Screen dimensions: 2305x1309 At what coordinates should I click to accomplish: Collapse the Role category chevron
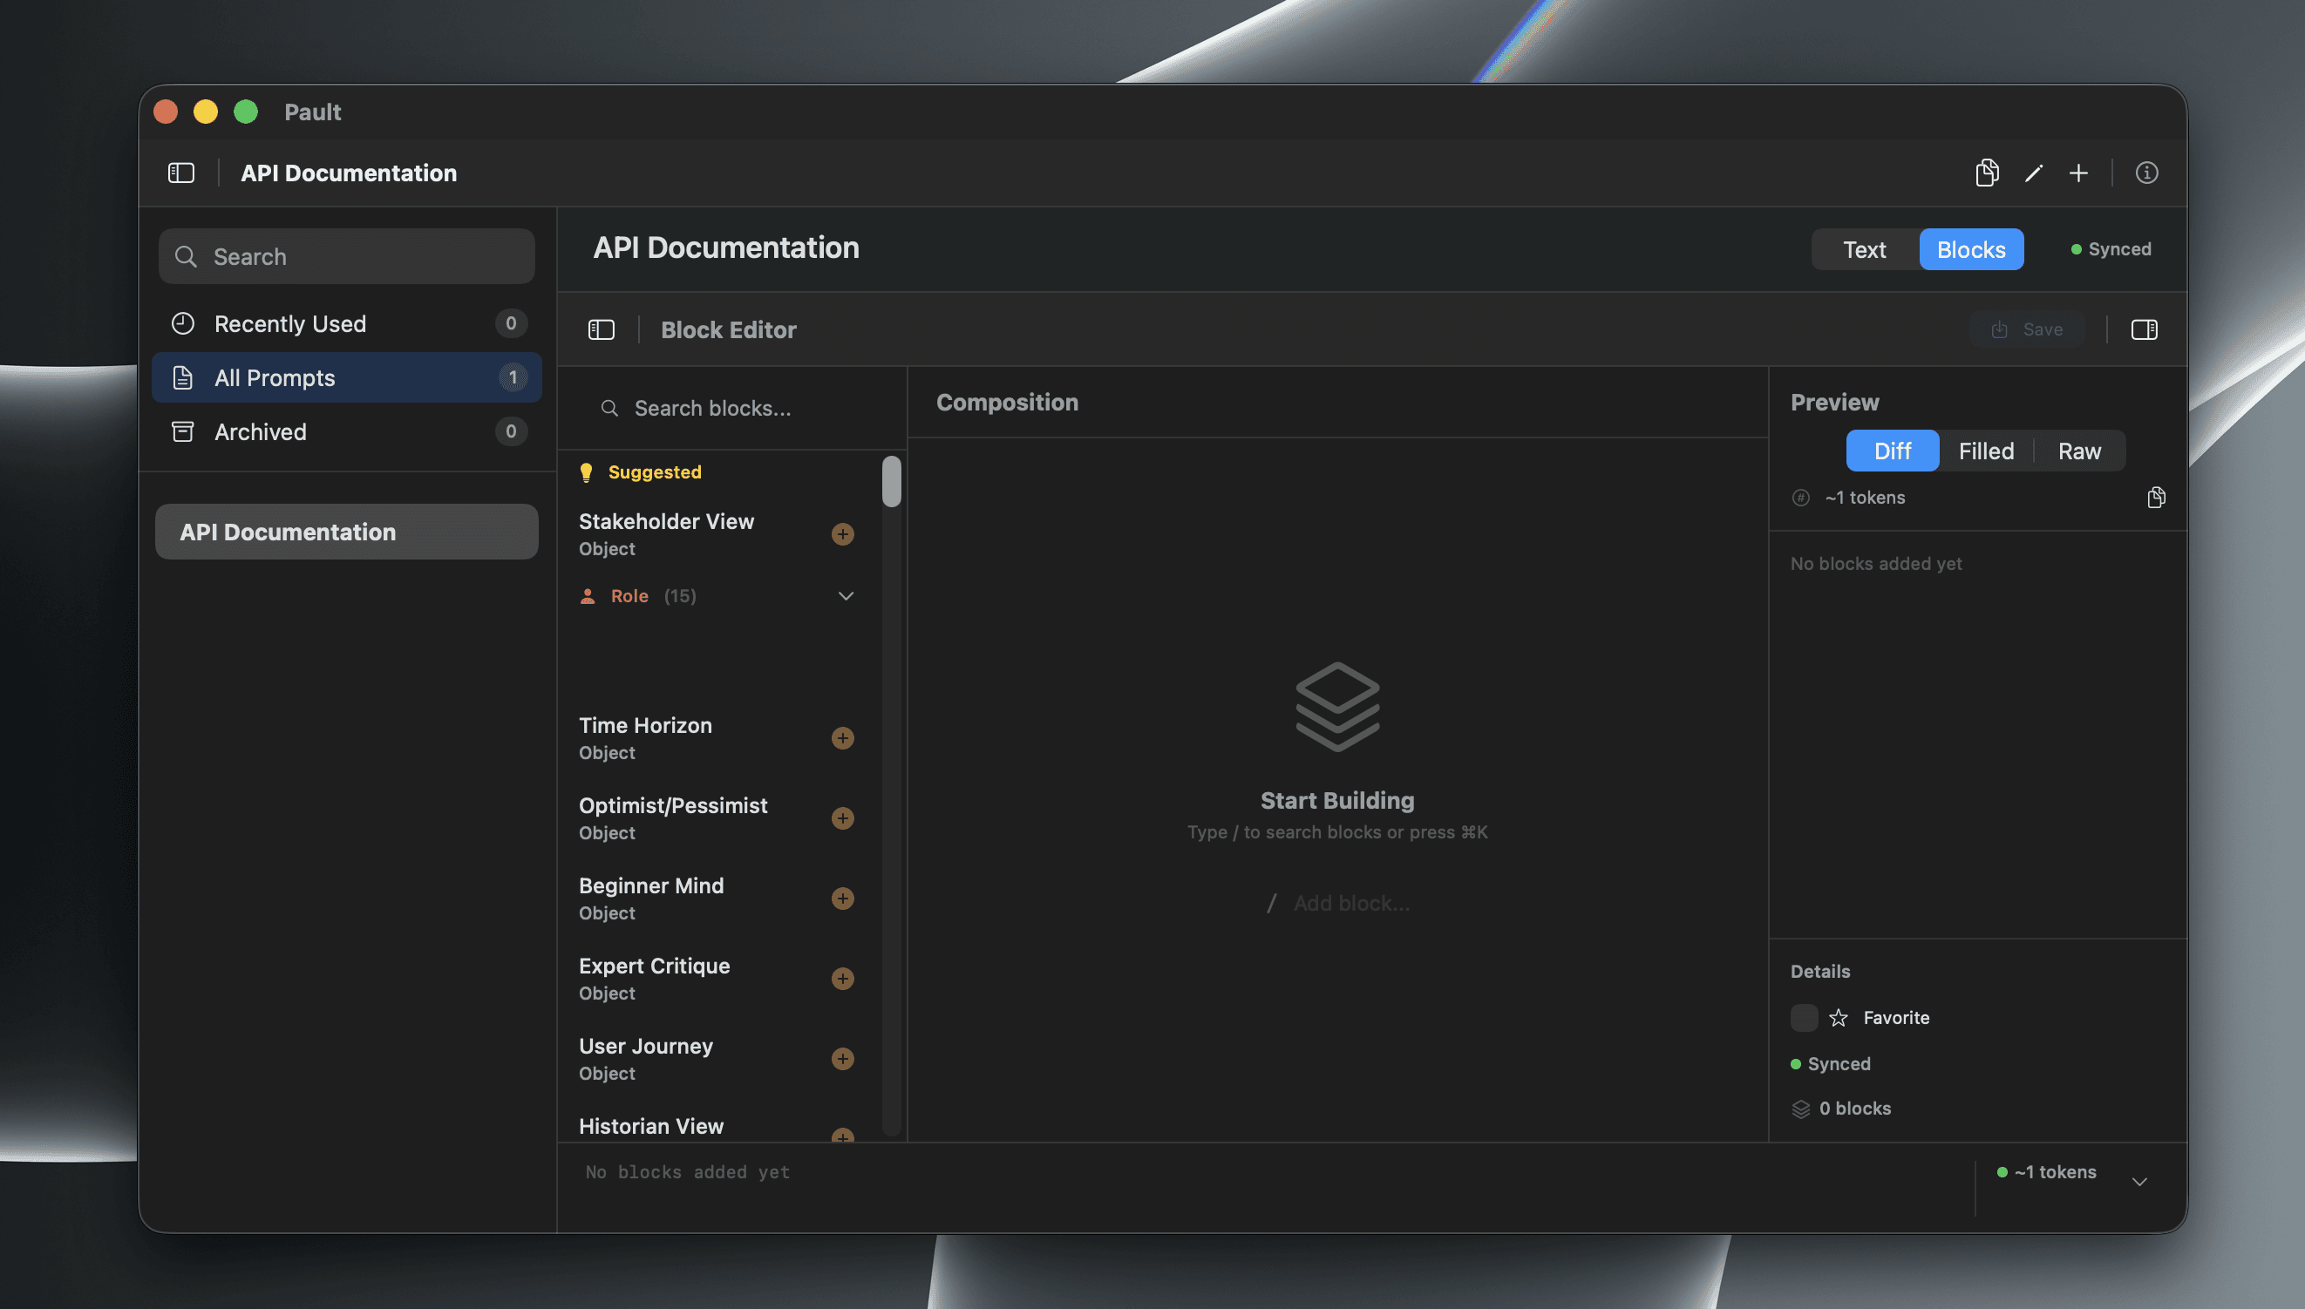[x=846, y=596]
